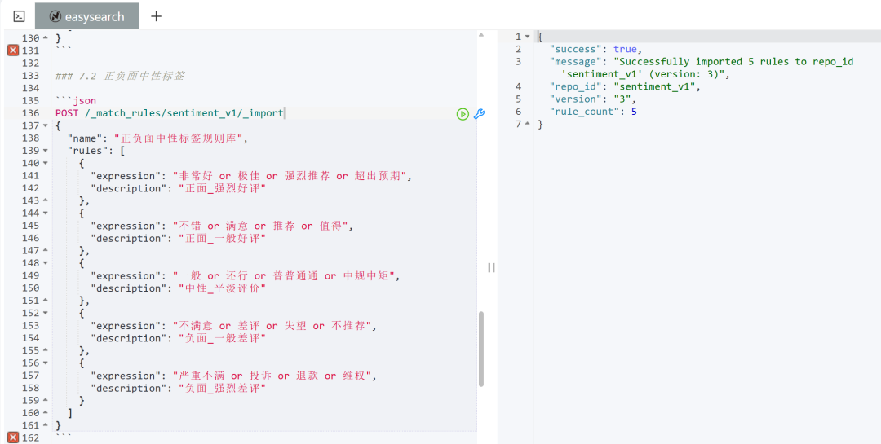Viewport: 881px width, 444px height.
Task: Click the "rules": [ key on line 139
Action: point(95,151)
